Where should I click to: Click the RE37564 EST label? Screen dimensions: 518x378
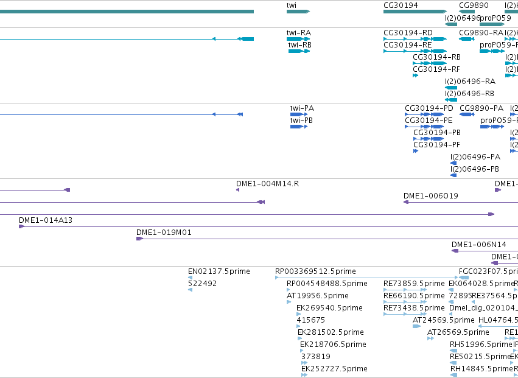[495, 295]
